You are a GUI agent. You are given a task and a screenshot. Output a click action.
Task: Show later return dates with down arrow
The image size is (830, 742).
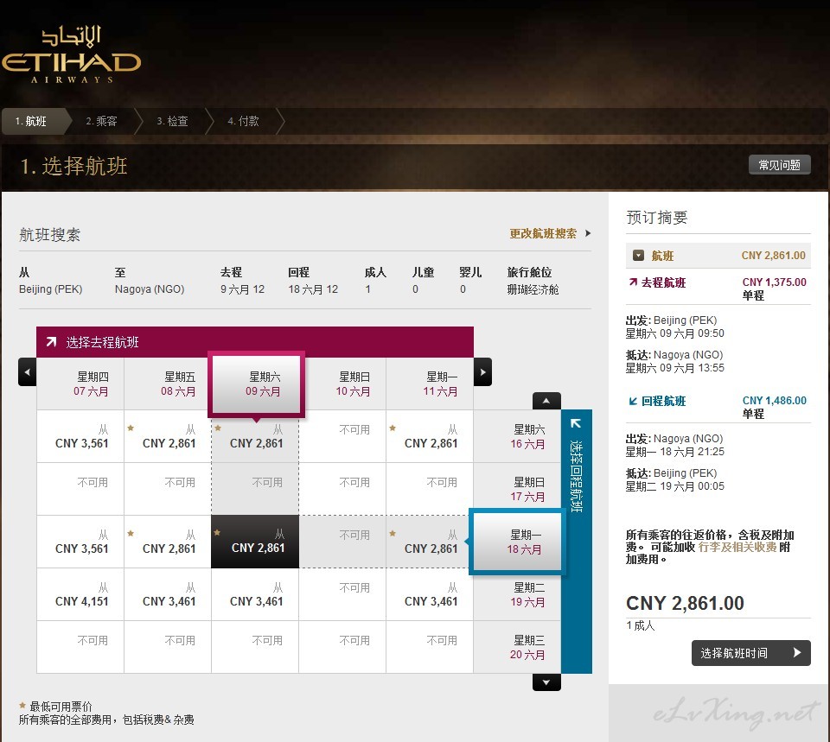tap(546, 682)
